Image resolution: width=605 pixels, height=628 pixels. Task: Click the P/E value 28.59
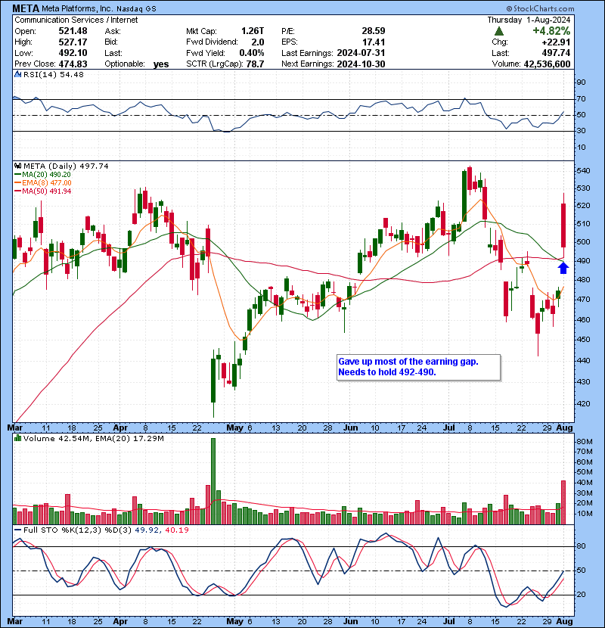[373, 31]
